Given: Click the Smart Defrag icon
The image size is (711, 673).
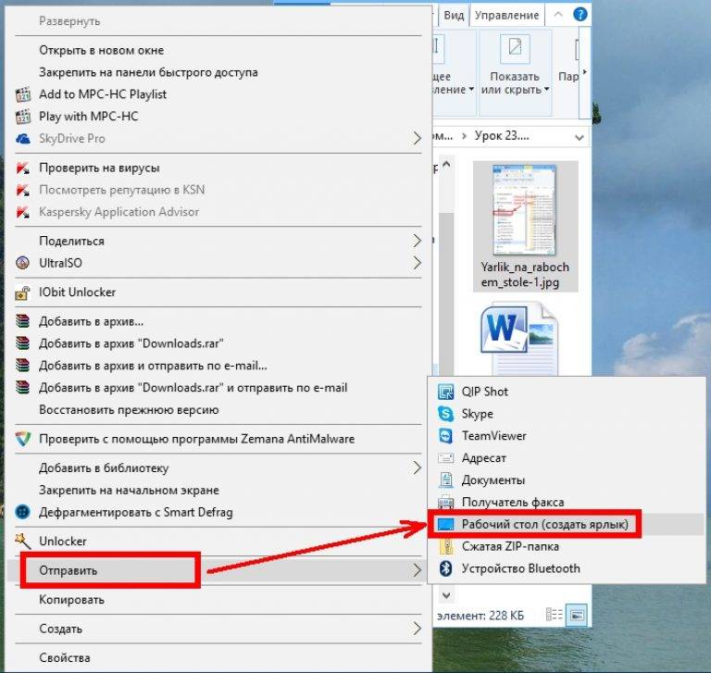Looking at the screenshot, I should pyautogui.click(x=23, y=512).
